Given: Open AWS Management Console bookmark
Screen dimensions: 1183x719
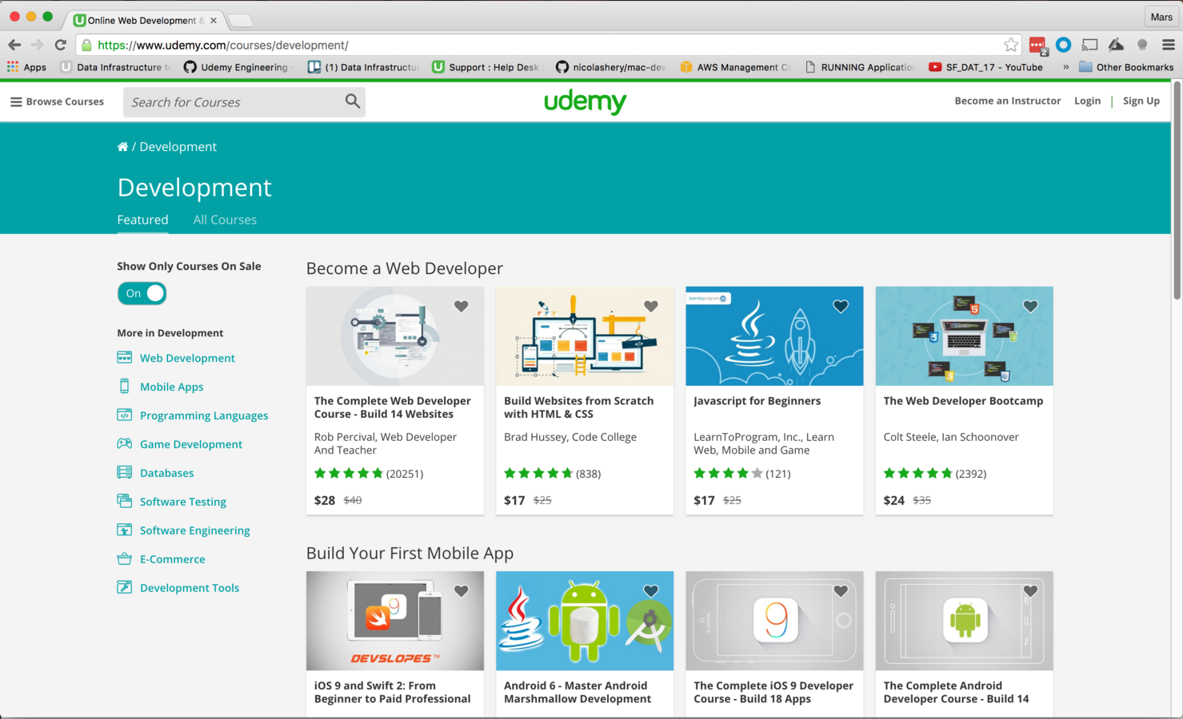Looking at the screenshot, I should [736, 67].
